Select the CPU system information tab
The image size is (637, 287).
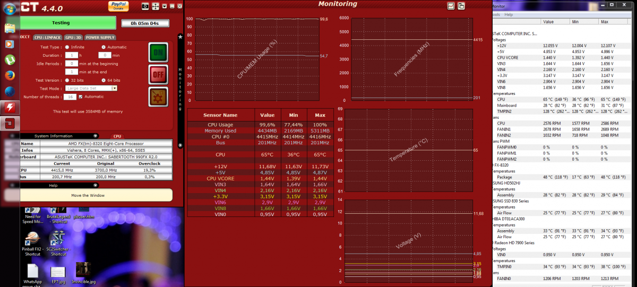[117, 136]
